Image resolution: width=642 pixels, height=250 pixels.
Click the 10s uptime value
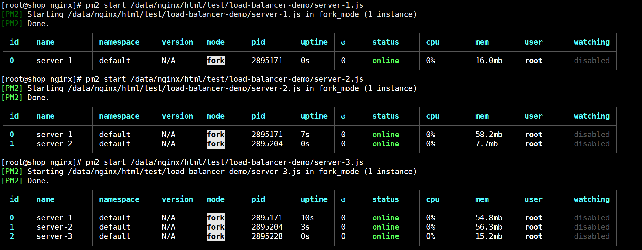pyautogui.click(x=307, y=218)
